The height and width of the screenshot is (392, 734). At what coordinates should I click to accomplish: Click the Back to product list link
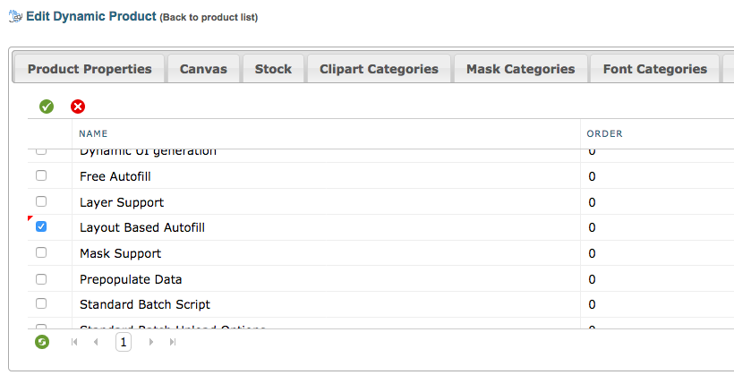[x=209, y=18]
